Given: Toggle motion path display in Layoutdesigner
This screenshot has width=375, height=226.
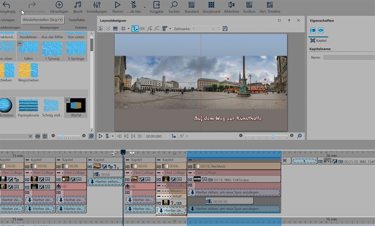Looking at the screenshot, I should point(135,29).
